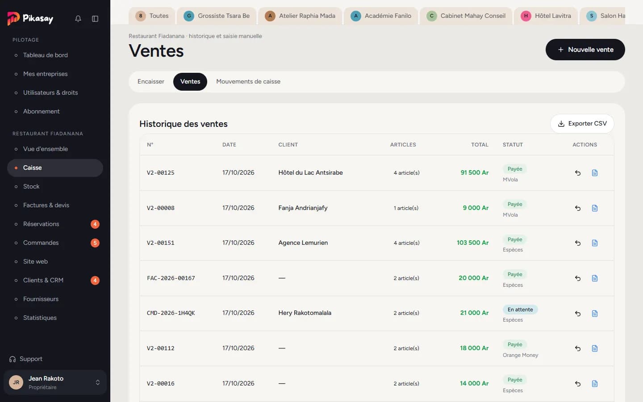Open Factures & devis
Image resolution: width=643 pixels, height=402 pixels.
pos(55,205)
